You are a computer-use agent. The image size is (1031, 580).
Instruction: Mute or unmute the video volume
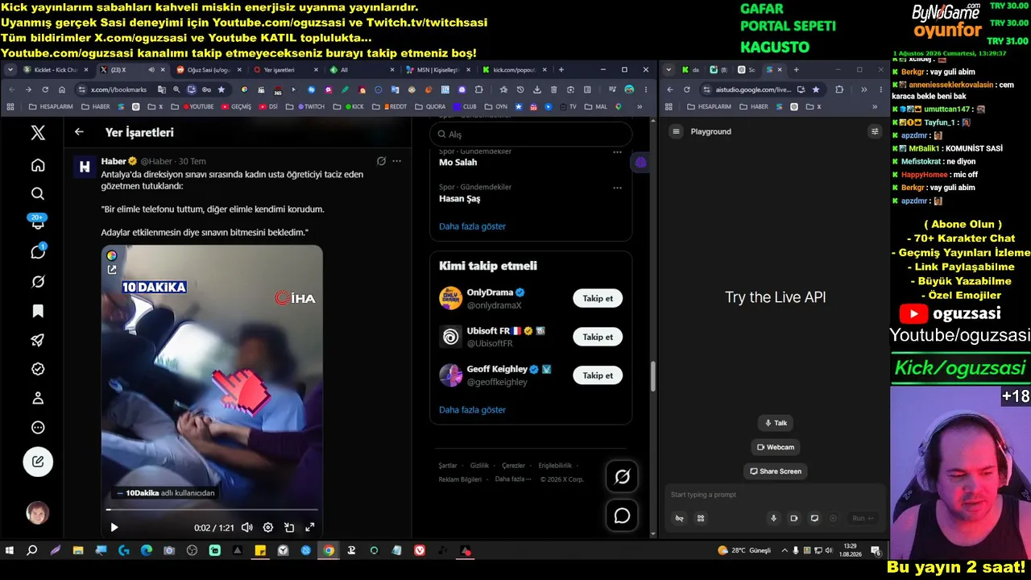coord(246,528)
